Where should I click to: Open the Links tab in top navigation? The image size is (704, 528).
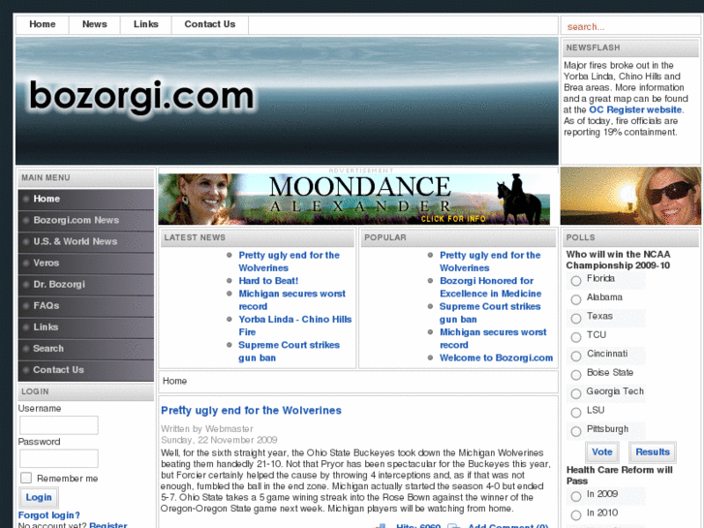[x=146, y=25]
